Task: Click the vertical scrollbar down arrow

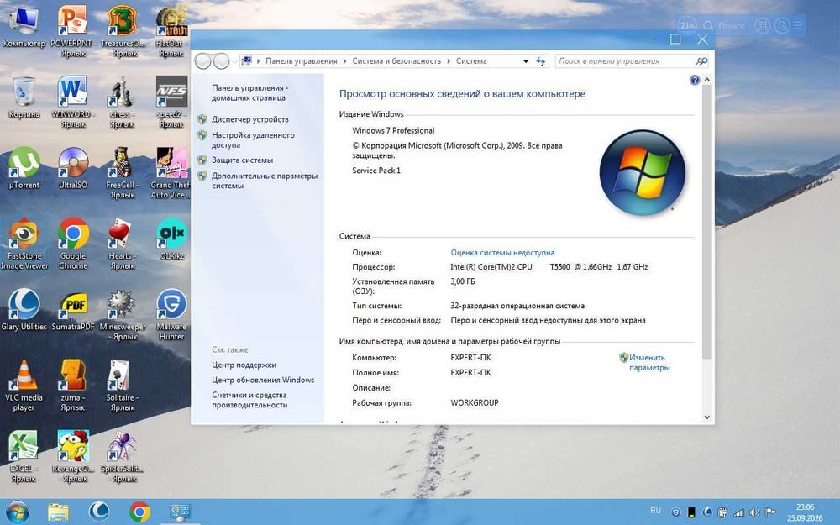Action: click(x=707, y=417)
